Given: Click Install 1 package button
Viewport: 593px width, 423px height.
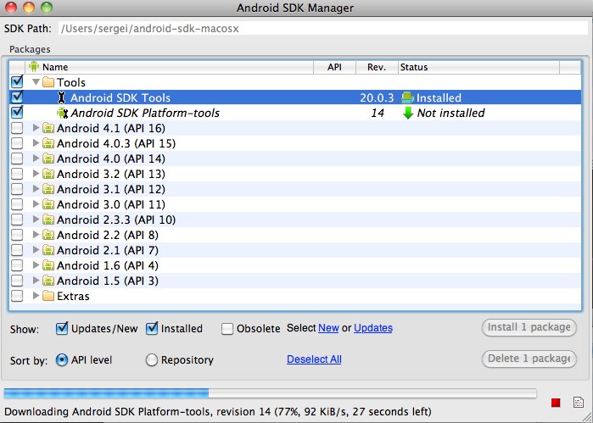Looking at the screenshot, I should (x=529, y=327).
